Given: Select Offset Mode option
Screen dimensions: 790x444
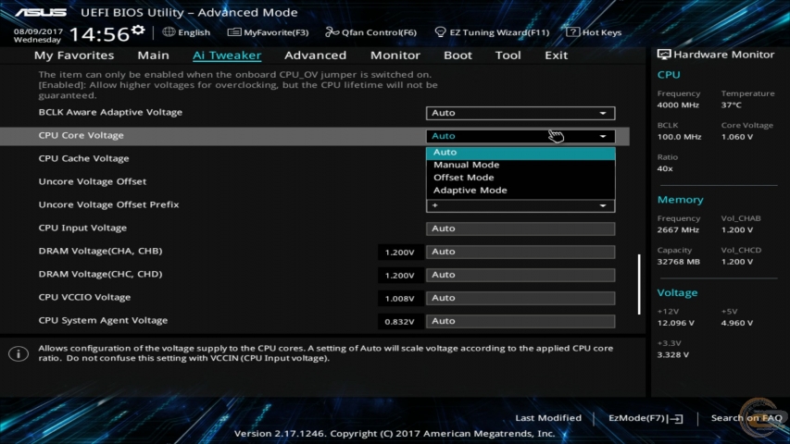Looking at the screenshot, I should tap(520, 178).
